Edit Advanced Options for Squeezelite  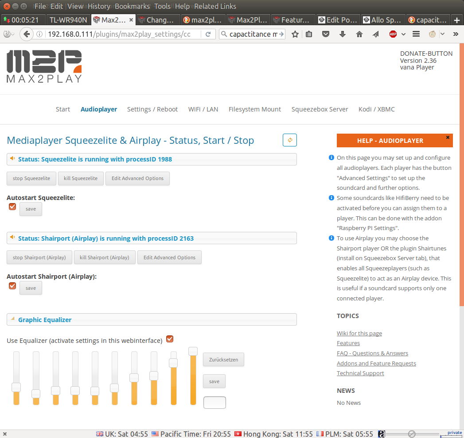pos(137,178)
